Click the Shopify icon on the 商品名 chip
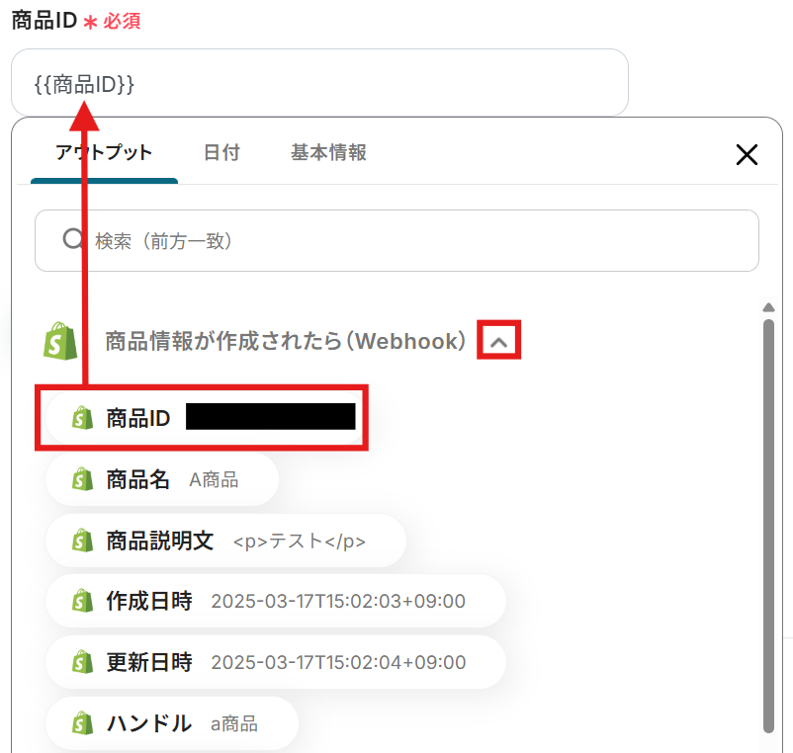This screenshot has height=753, width=793. [82, 479]
